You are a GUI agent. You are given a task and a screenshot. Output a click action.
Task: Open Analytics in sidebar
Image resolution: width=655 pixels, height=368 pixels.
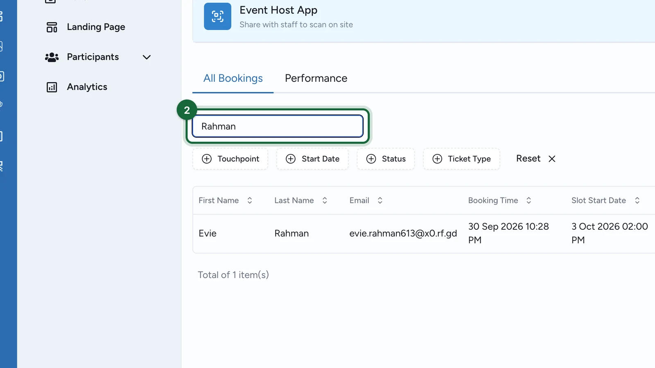pos(87,87)
